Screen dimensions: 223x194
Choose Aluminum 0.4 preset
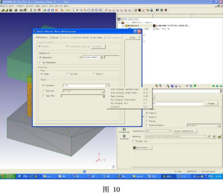coord(129,107)
